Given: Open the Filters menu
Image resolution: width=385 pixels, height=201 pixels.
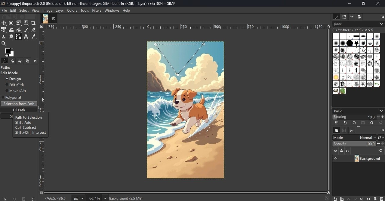Looking at the screenshot, I should pos(97,11).
